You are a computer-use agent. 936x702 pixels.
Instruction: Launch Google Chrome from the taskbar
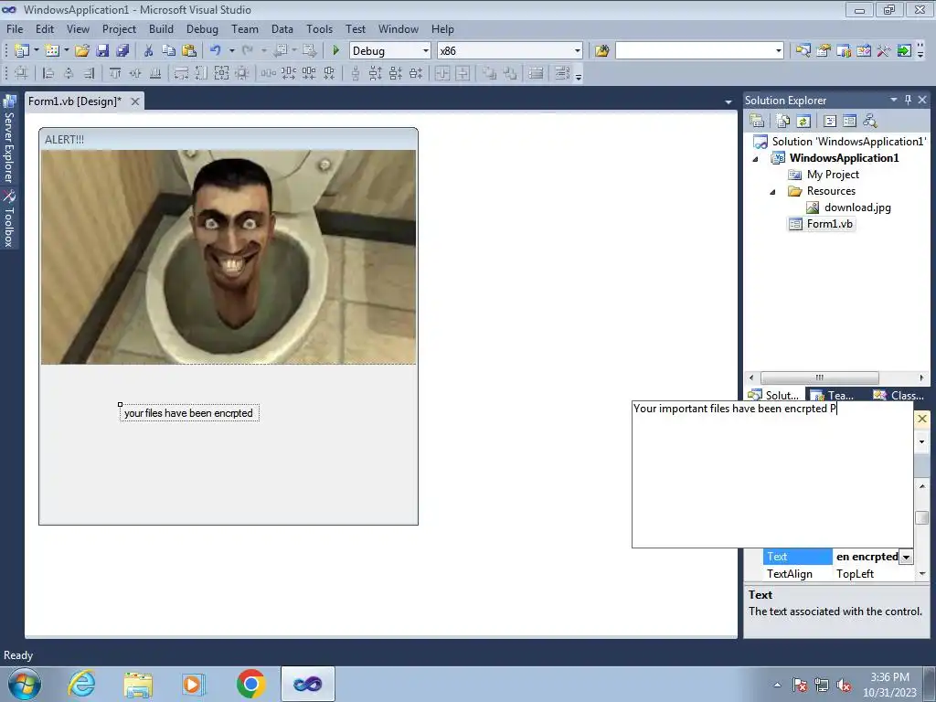click(x=250, y=684)
